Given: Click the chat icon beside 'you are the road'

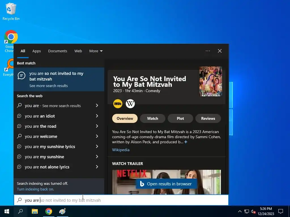Looking at the screenshot, I should click(x=19, y=126).
